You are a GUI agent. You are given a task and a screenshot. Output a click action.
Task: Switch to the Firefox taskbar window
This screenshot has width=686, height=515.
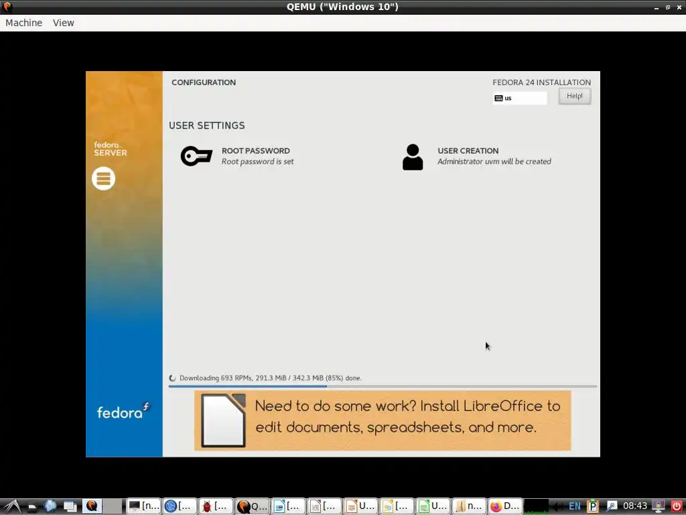tap(505, 506)
